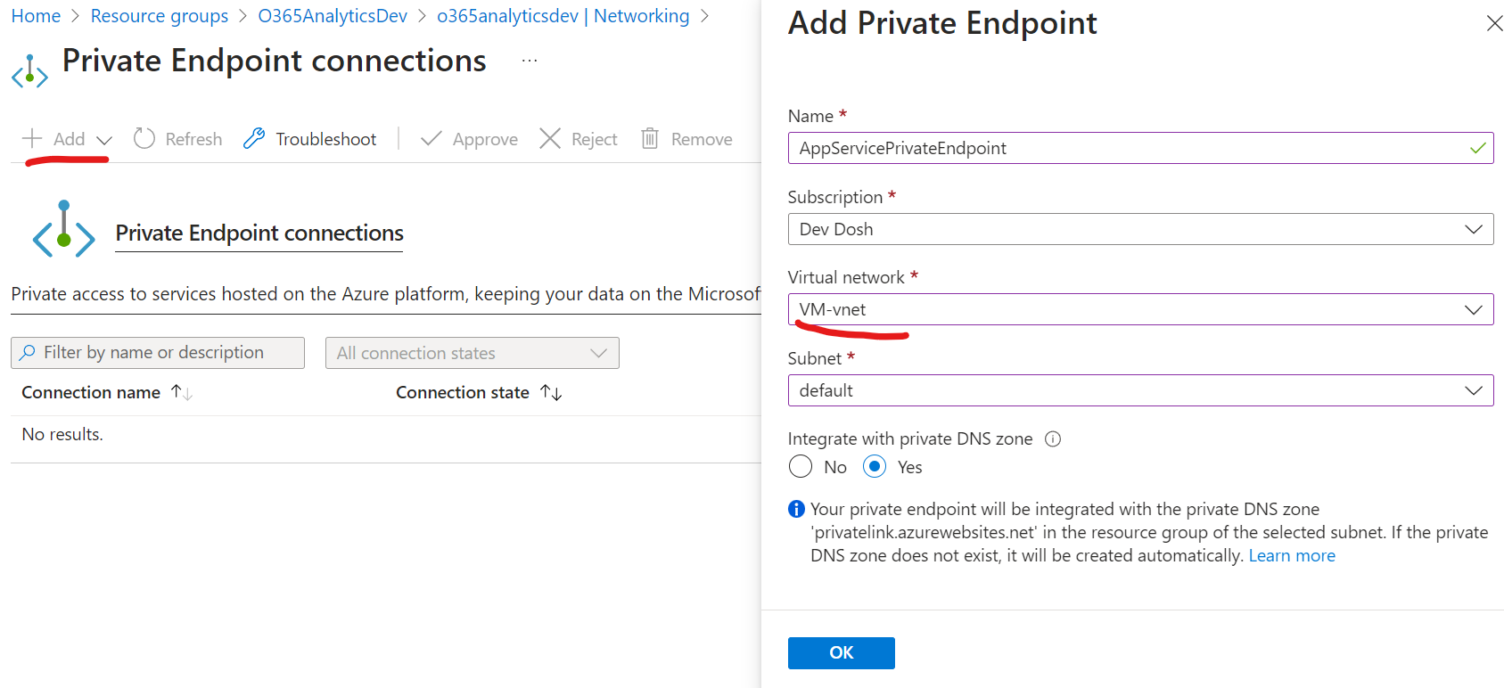Open o365analyticsdev | Networking breadcrumb
1504x688 pixels.
pyautogui.click(x=563, y=16)
